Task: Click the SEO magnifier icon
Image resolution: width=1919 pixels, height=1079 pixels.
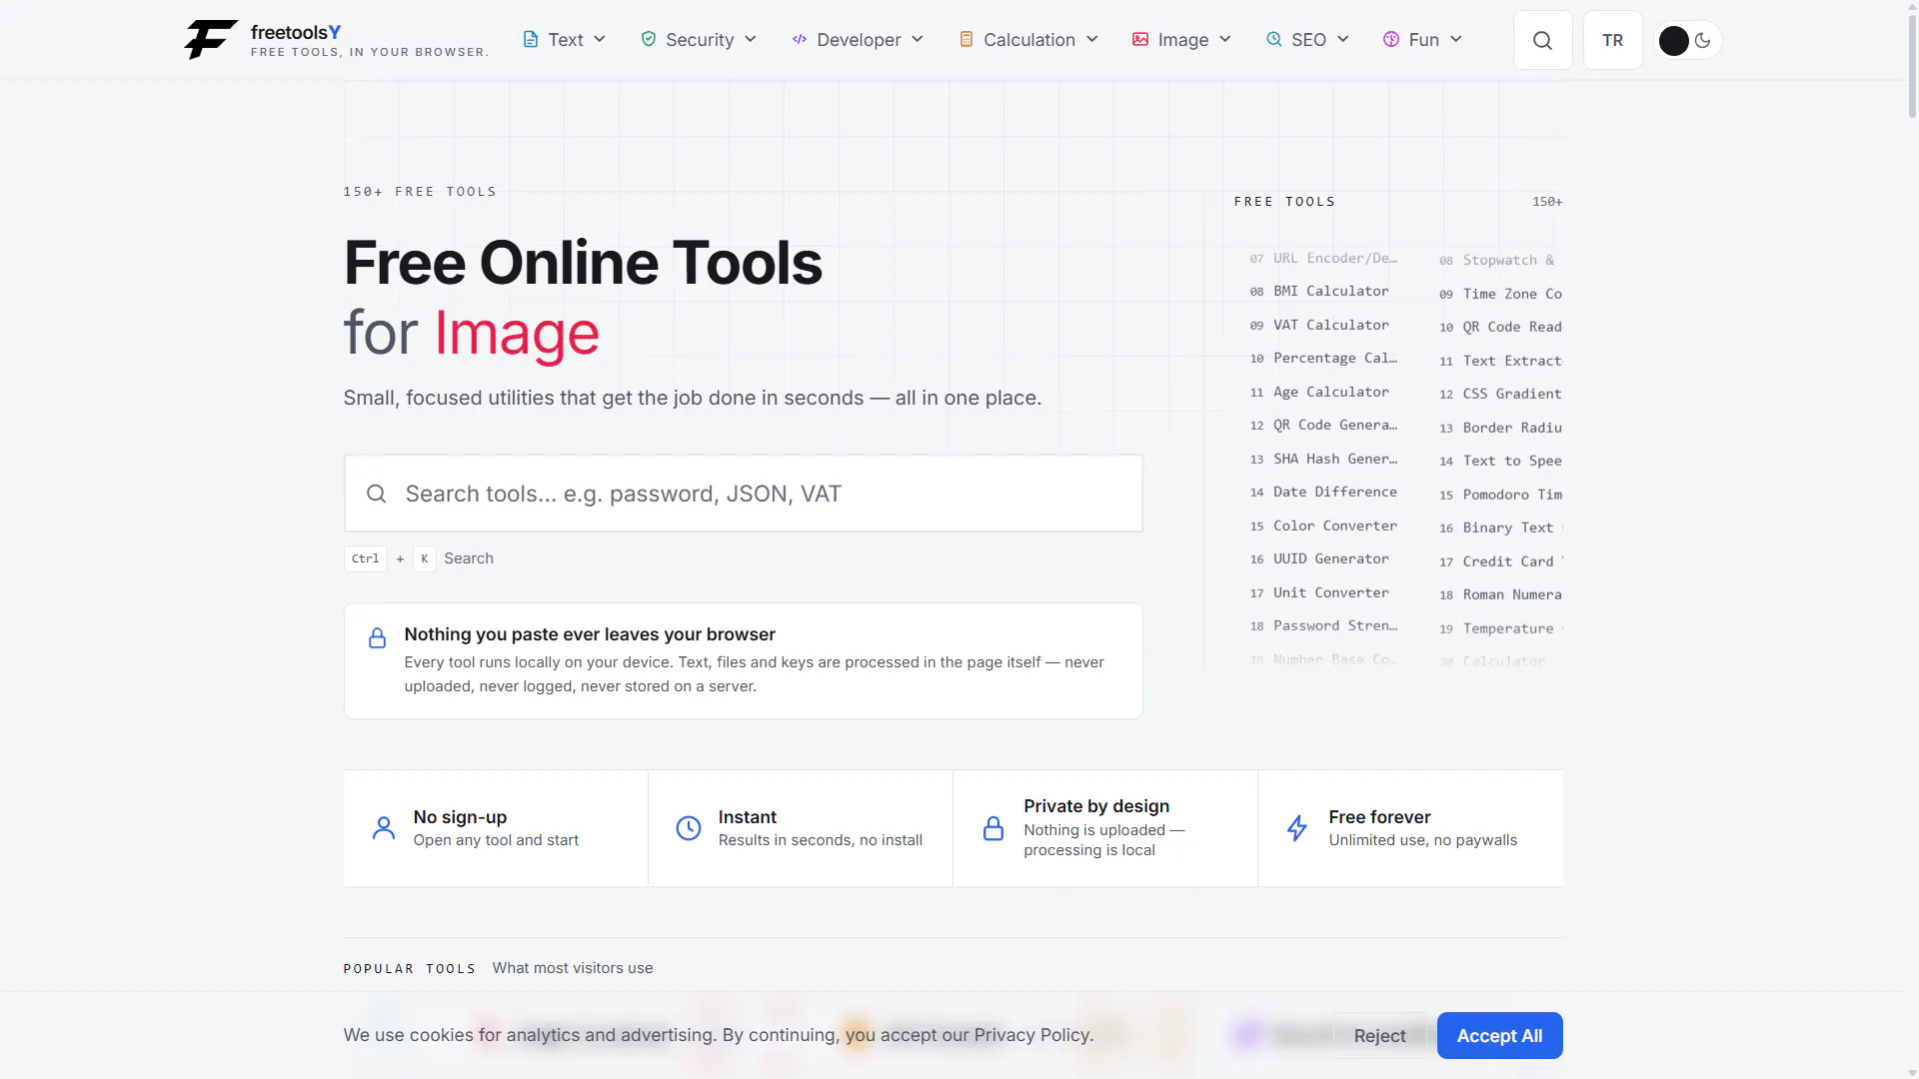Action: pyautogui.click(x=1273, y=39)
